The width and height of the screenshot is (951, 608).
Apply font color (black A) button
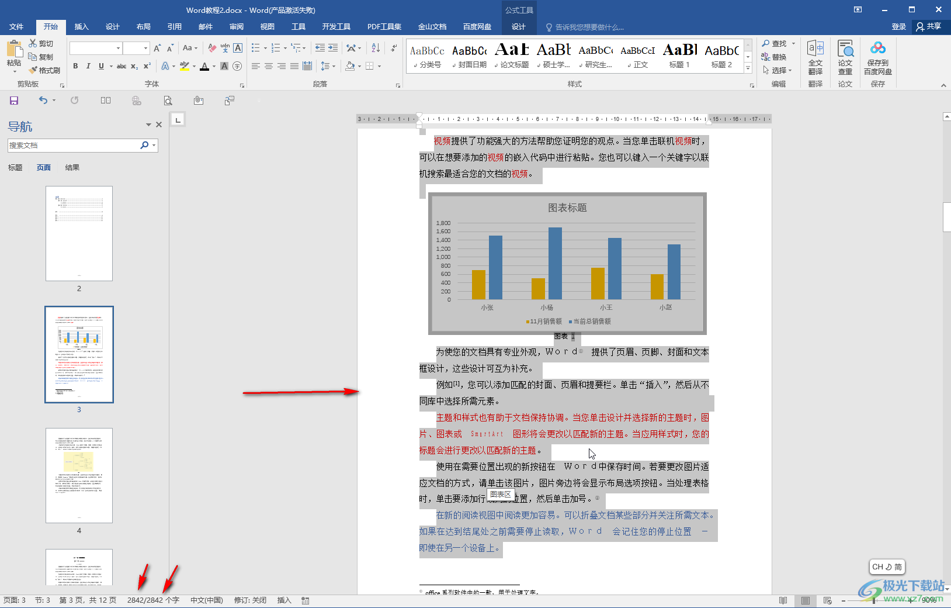click(x=204, y=66)
